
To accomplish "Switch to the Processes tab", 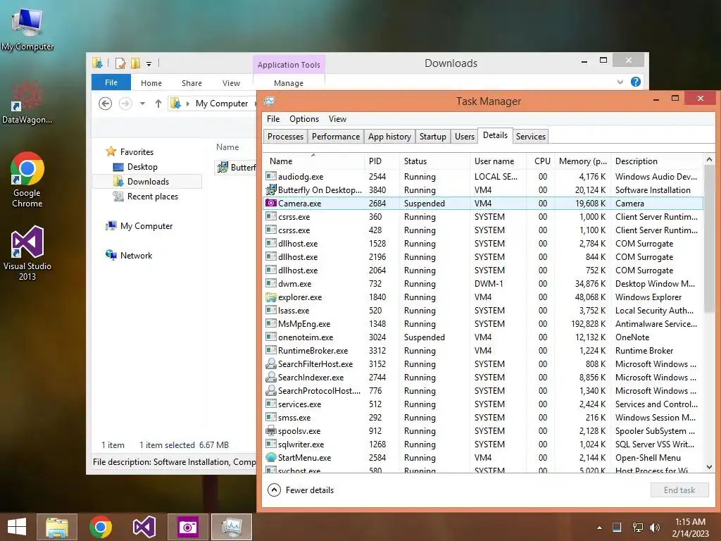I will point(285,137).
